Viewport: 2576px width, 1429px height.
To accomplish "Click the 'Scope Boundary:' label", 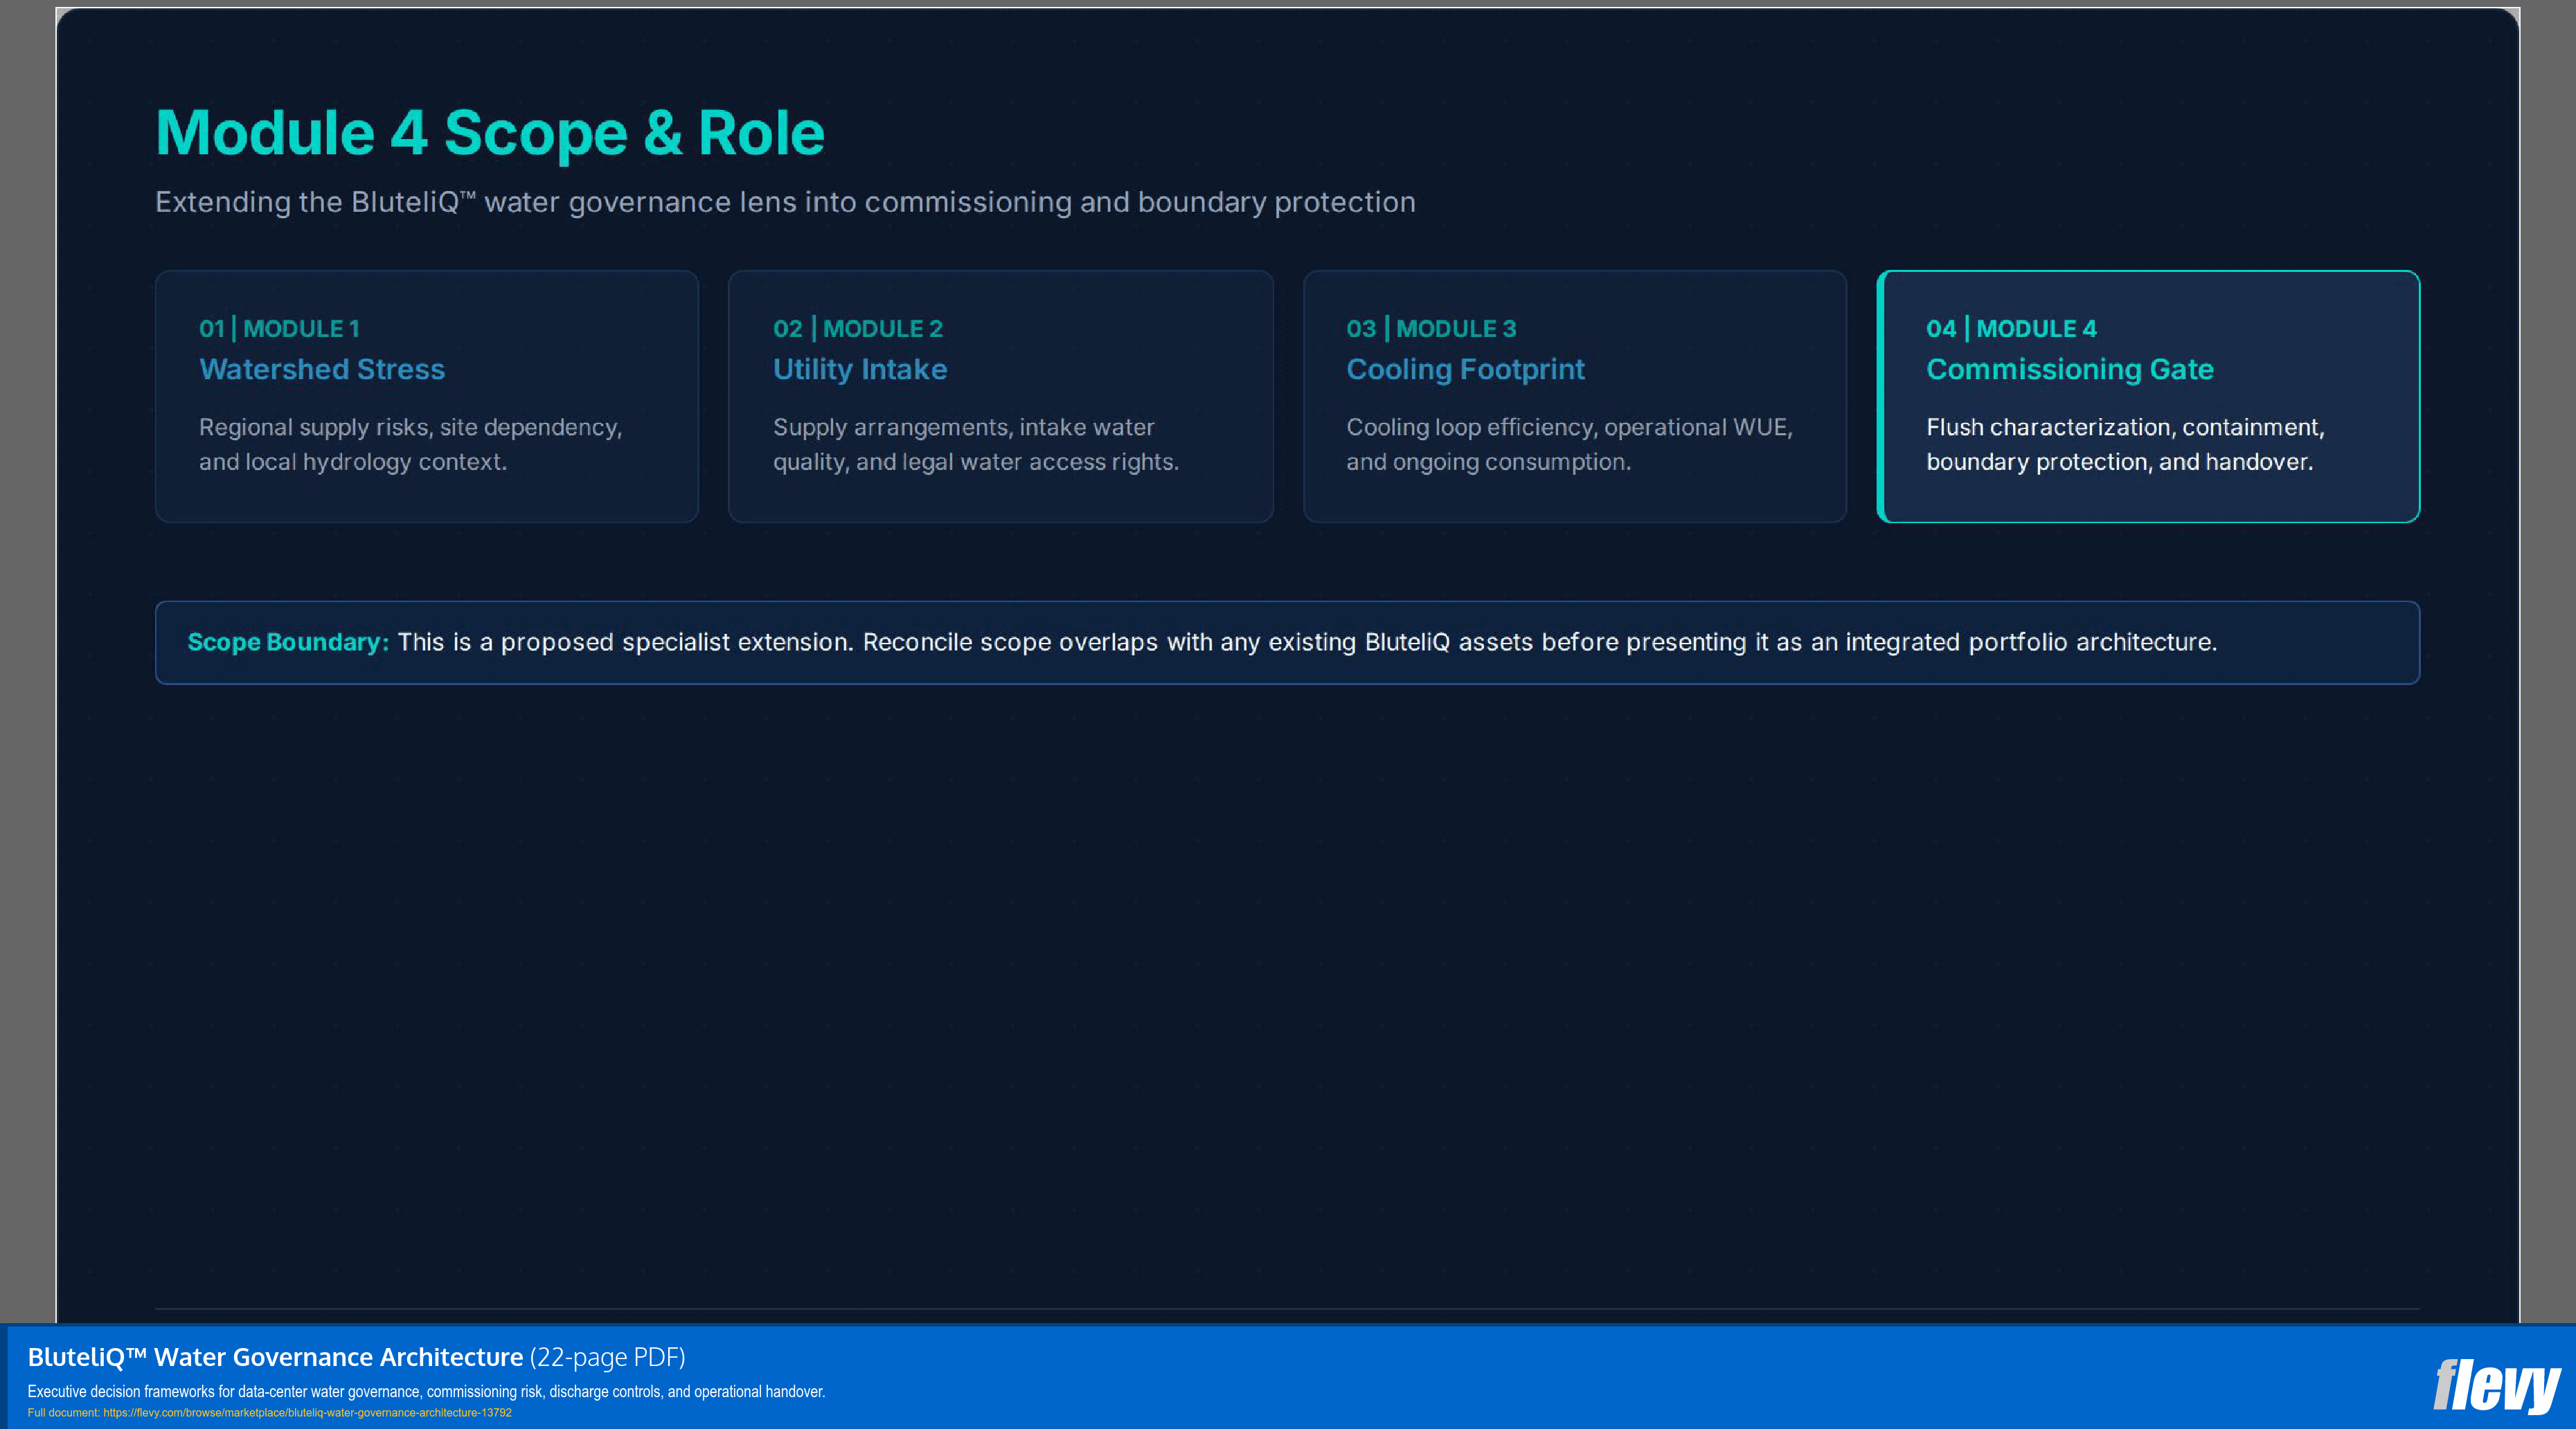I will click(288, 641).
